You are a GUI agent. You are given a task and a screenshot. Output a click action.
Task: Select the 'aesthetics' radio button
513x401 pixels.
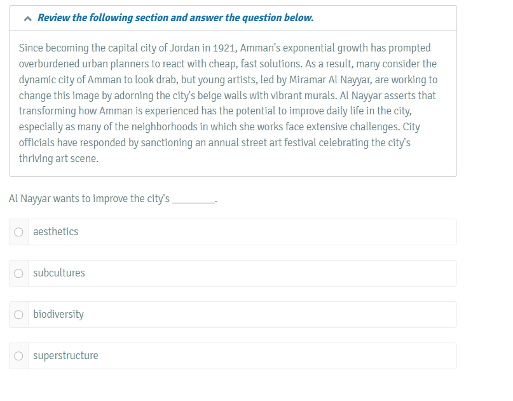click(x=18, y=232)
